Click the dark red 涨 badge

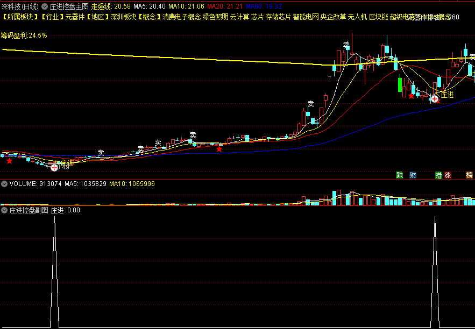tap(448, 175)
